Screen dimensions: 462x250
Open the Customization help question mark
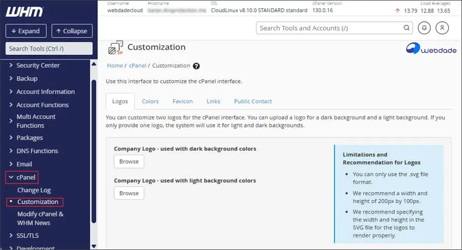pos(196,66)
